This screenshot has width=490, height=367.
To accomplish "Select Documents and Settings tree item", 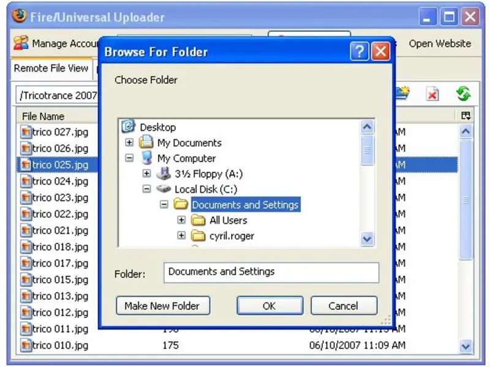I will tap(246, 205).
